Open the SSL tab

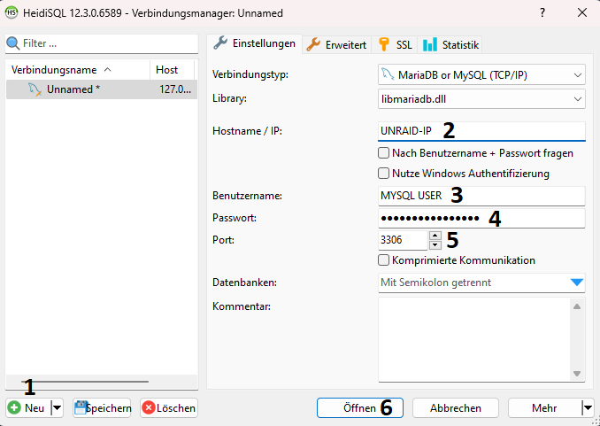(395, 45)
